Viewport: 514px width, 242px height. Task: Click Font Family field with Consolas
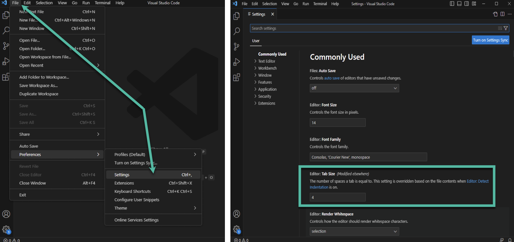pos(368,157)
